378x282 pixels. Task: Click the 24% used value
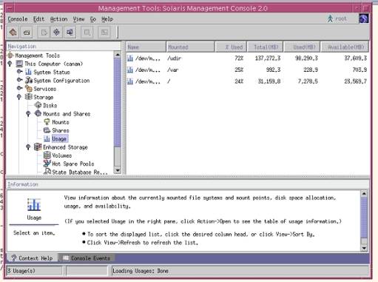coord(239,81)
